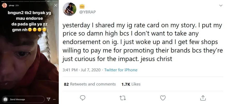The image size is (227, 104).
Task: Click the reply speech bubble icon
Action: coord(83,98)
